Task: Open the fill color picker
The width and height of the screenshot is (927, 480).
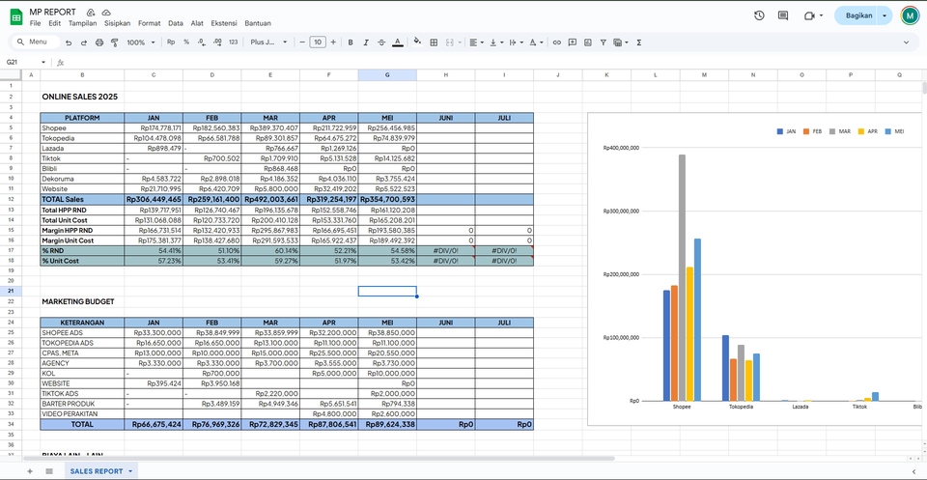Action: pos(417,42)
